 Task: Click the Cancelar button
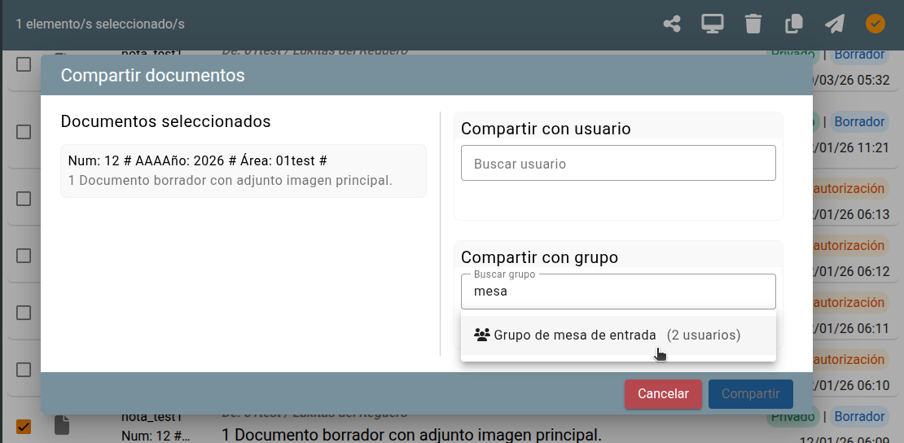pyautogui.click(x=663, y=394)
